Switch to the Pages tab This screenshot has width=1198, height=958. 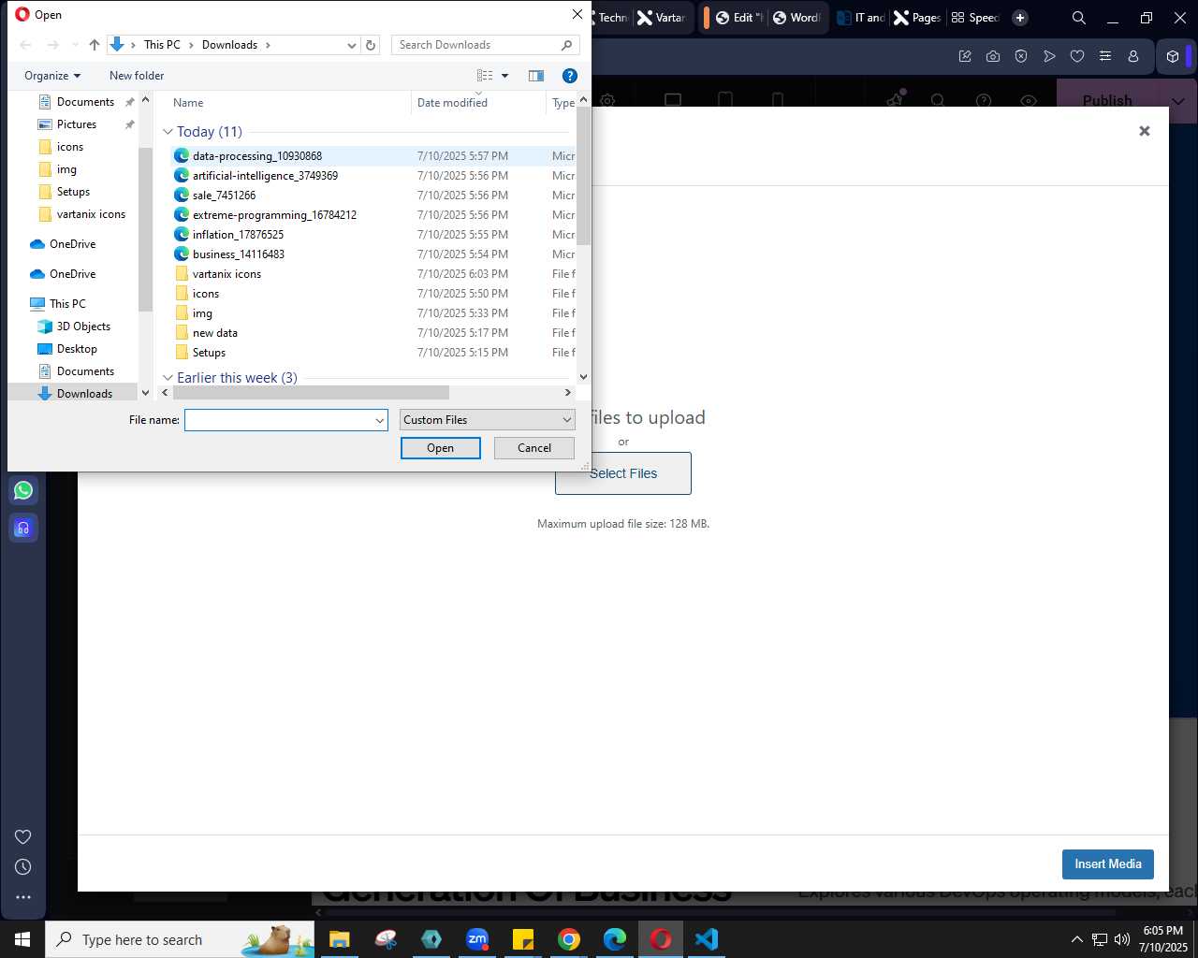coord(916,18)
